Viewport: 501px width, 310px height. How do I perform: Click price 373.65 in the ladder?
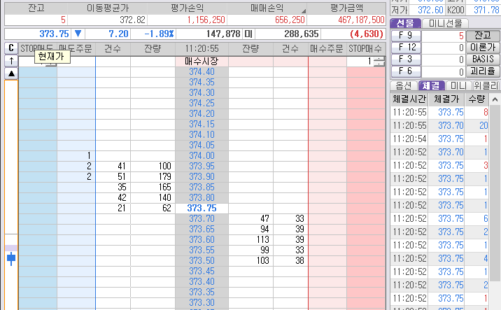coord(202,230)
